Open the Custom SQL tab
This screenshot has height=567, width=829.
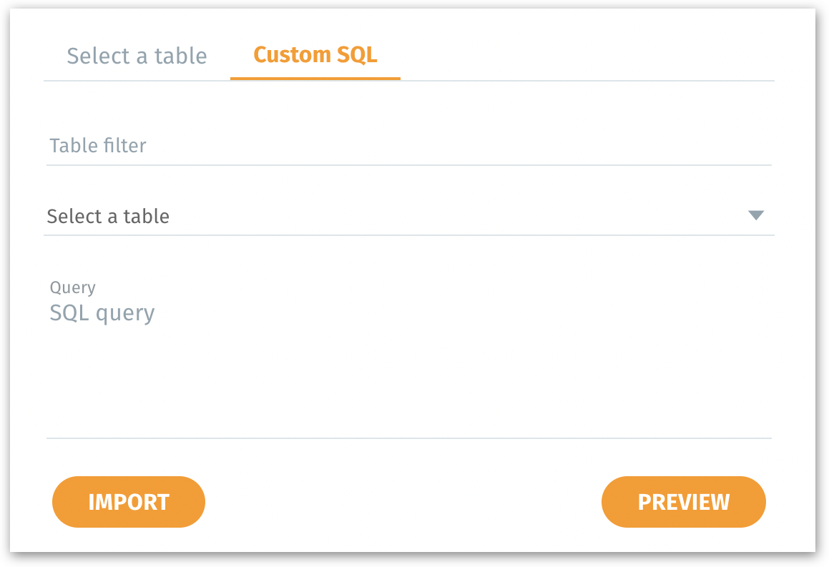click(315, 55)
